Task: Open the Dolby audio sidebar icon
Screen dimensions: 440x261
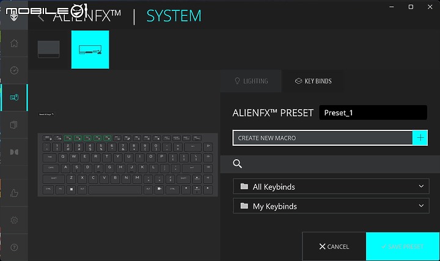Action: tap(14, 152)
